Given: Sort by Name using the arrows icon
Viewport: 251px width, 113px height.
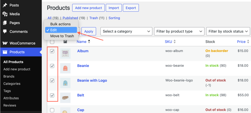Looking at the screenshot, I should (x=89, y=42).
